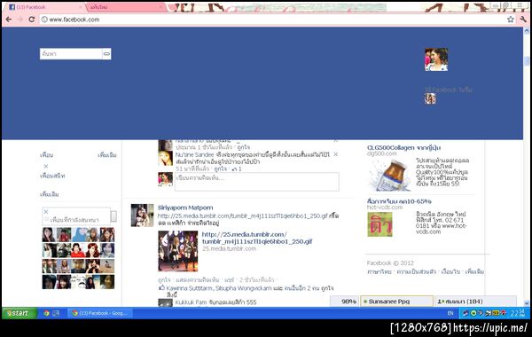
Task: Dismiss the Nu'sine Sandee comment with X
Action: click(x=335, y=154)
